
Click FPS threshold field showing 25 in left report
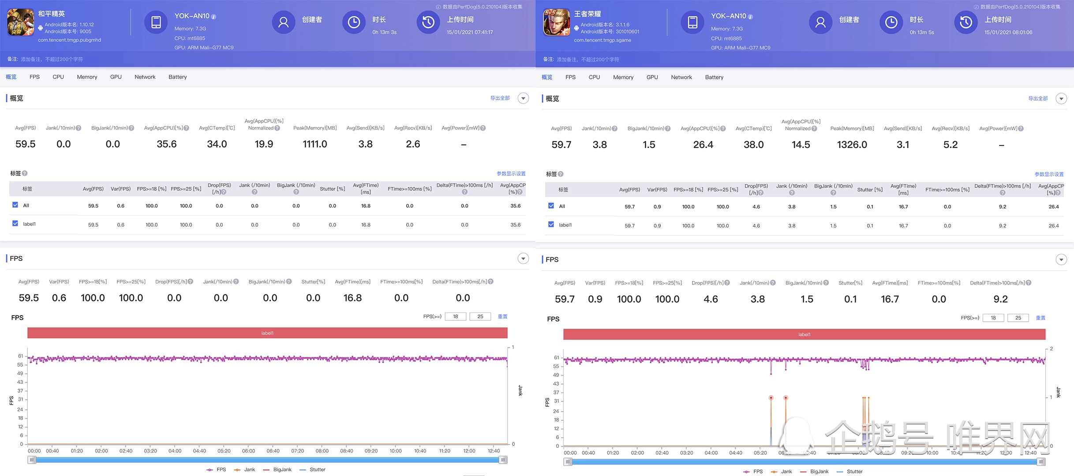480,316
